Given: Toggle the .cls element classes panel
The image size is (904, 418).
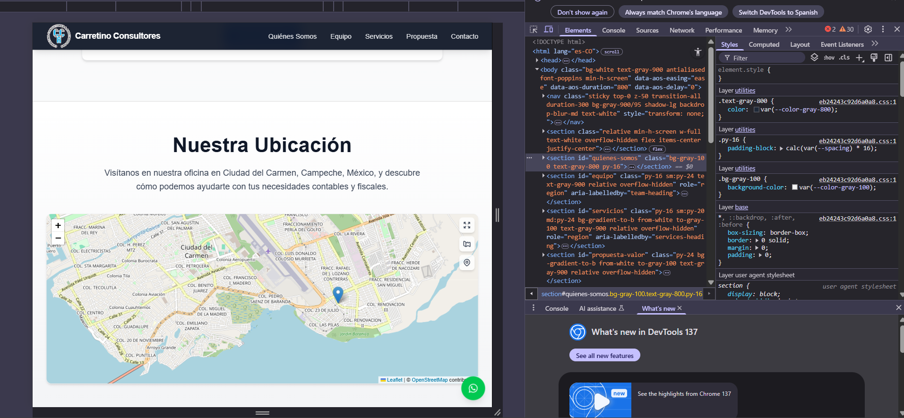Looking at the screenshot, I should (844, 58).
